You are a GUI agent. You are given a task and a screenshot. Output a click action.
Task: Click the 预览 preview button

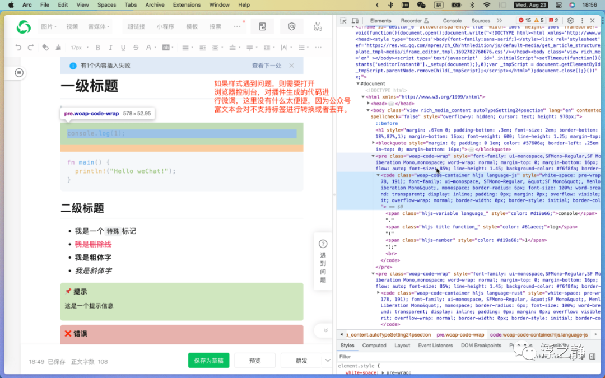(255, 361)
